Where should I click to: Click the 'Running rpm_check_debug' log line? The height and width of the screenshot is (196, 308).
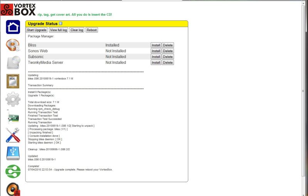click(x=44, y=109)
